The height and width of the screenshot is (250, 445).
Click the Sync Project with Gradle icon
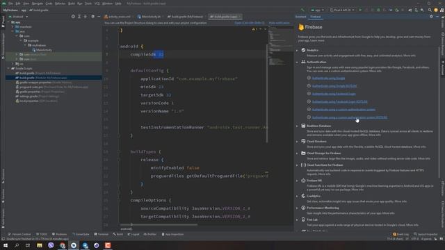(410, 10)
